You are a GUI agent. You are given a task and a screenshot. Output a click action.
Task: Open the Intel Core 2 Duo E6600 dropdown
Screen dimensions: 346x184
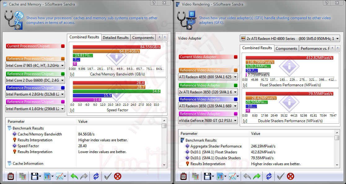tap(35, 80)
